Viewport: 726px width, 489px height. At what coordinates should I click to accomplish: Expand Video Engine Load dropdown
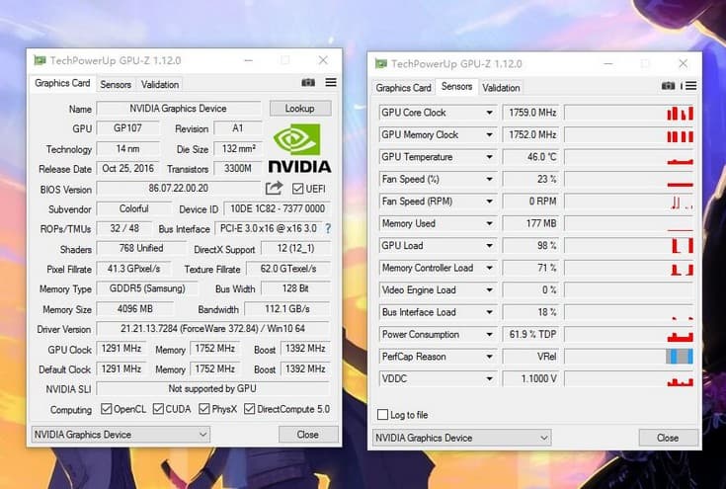click(x=489, y=289)
